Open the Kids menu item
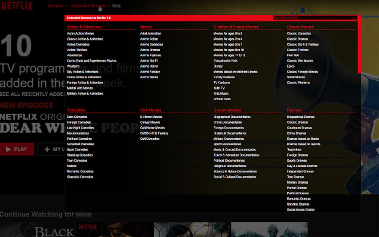The width and height of the screenshot is (379, 237). coord(116,6)
